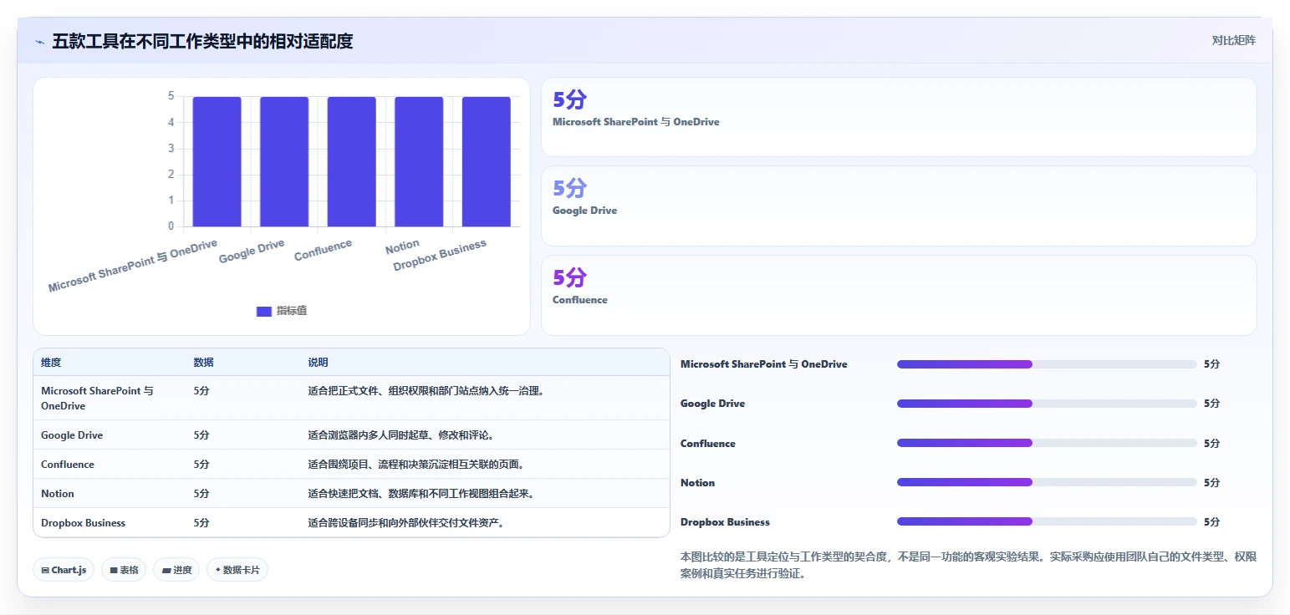
Task: Select the Microsoft SharePoint bar in the chart
Action: click(x=217, y=161)
